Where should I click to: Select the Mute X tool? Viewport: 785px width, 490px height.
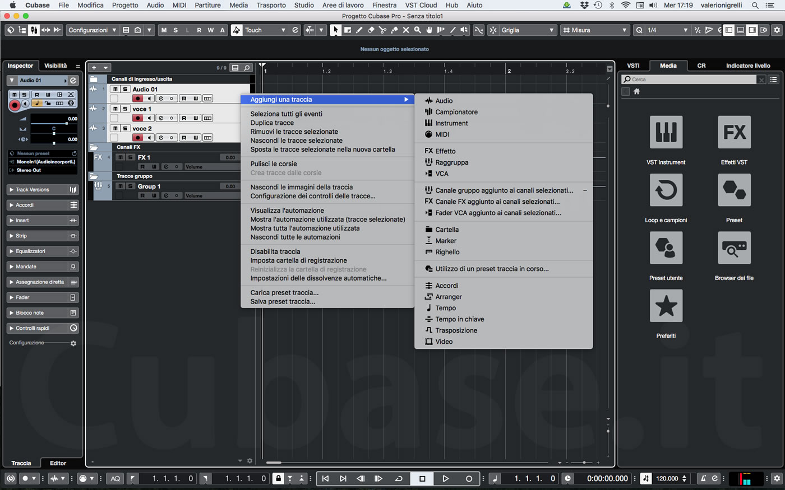(x=406, y=30)
